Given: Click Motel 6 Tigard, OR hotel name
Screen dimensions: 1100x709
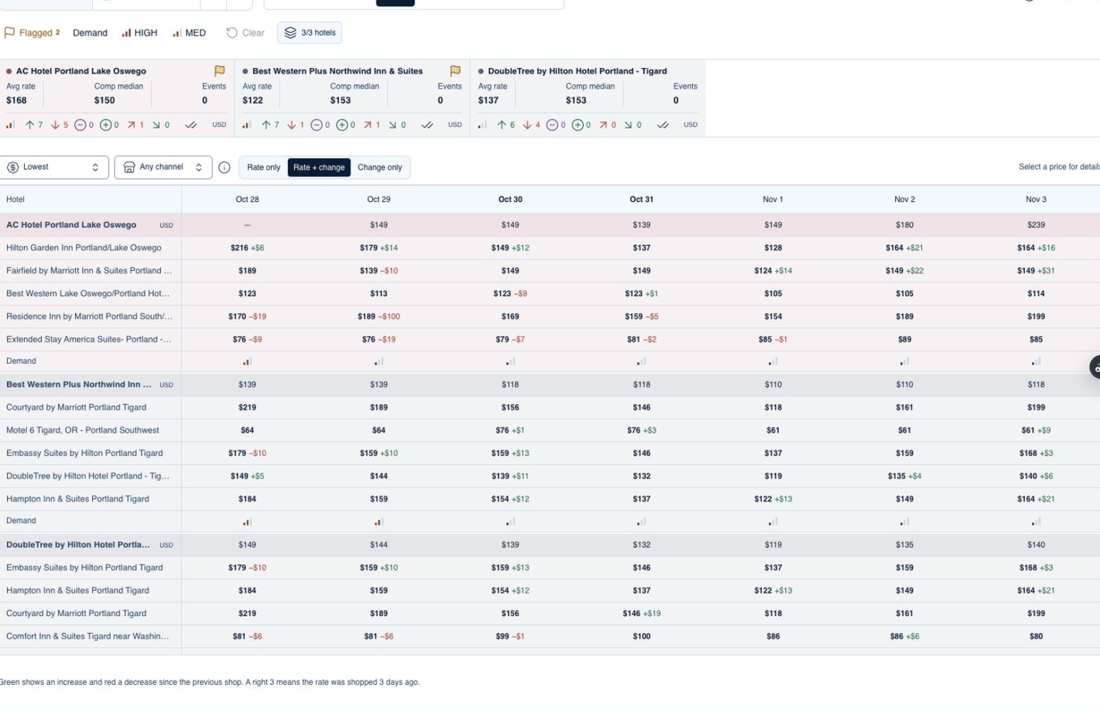Looking at the screenshot, I should [x=82, y=430].
